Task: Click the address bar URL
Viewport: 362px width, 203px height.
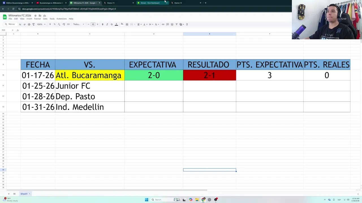Action: (69, 9)
